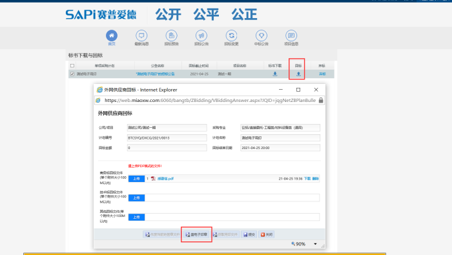Click the 回标金额 field showing 0
Image resolution: width=452 pixels, height=255 pixels.
(x=167, y=148)
